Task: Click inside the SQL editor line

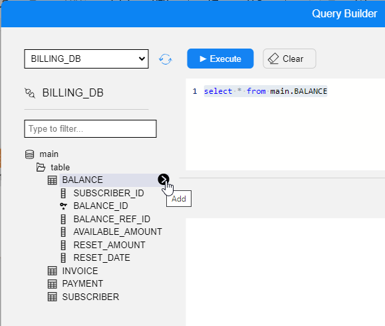Action: pyautogui.click(x=265, y=91)
